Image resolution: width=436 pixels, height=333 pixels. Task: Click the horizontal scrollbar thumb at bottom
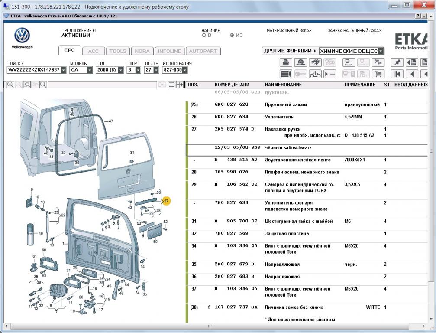tap(210, 326)
